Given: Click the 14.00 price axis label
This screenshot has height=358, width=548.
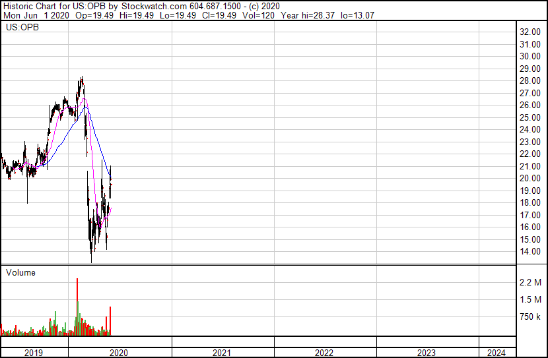Looking at the screenshot, I should click(x=530, y=252).
